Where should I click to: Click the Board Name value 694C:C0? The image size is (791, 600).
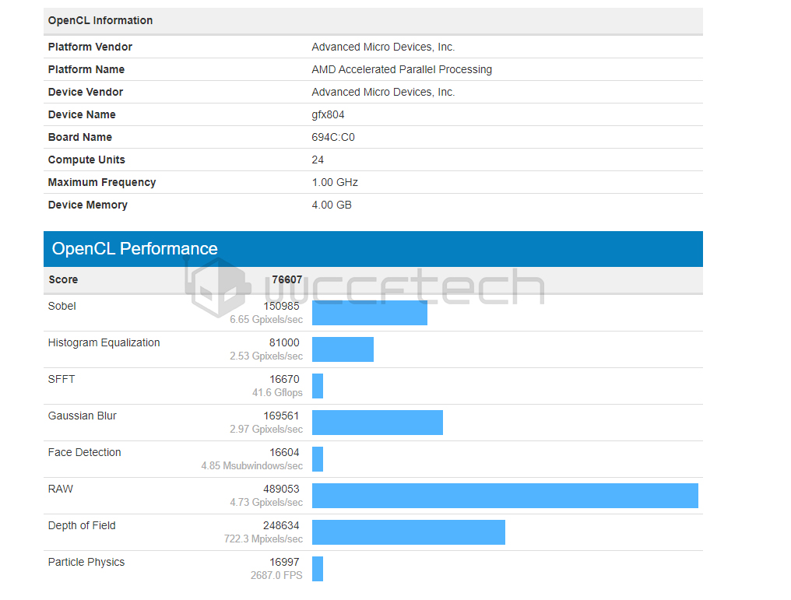tap(333, 137)
